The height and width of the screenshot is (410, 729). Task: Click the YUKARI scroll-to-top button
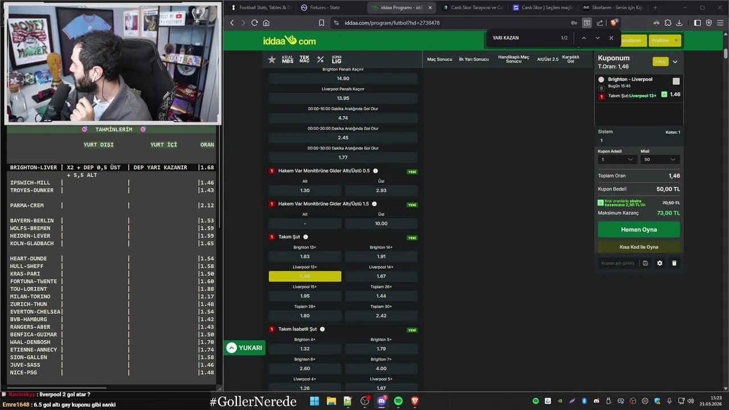[244, 348]
